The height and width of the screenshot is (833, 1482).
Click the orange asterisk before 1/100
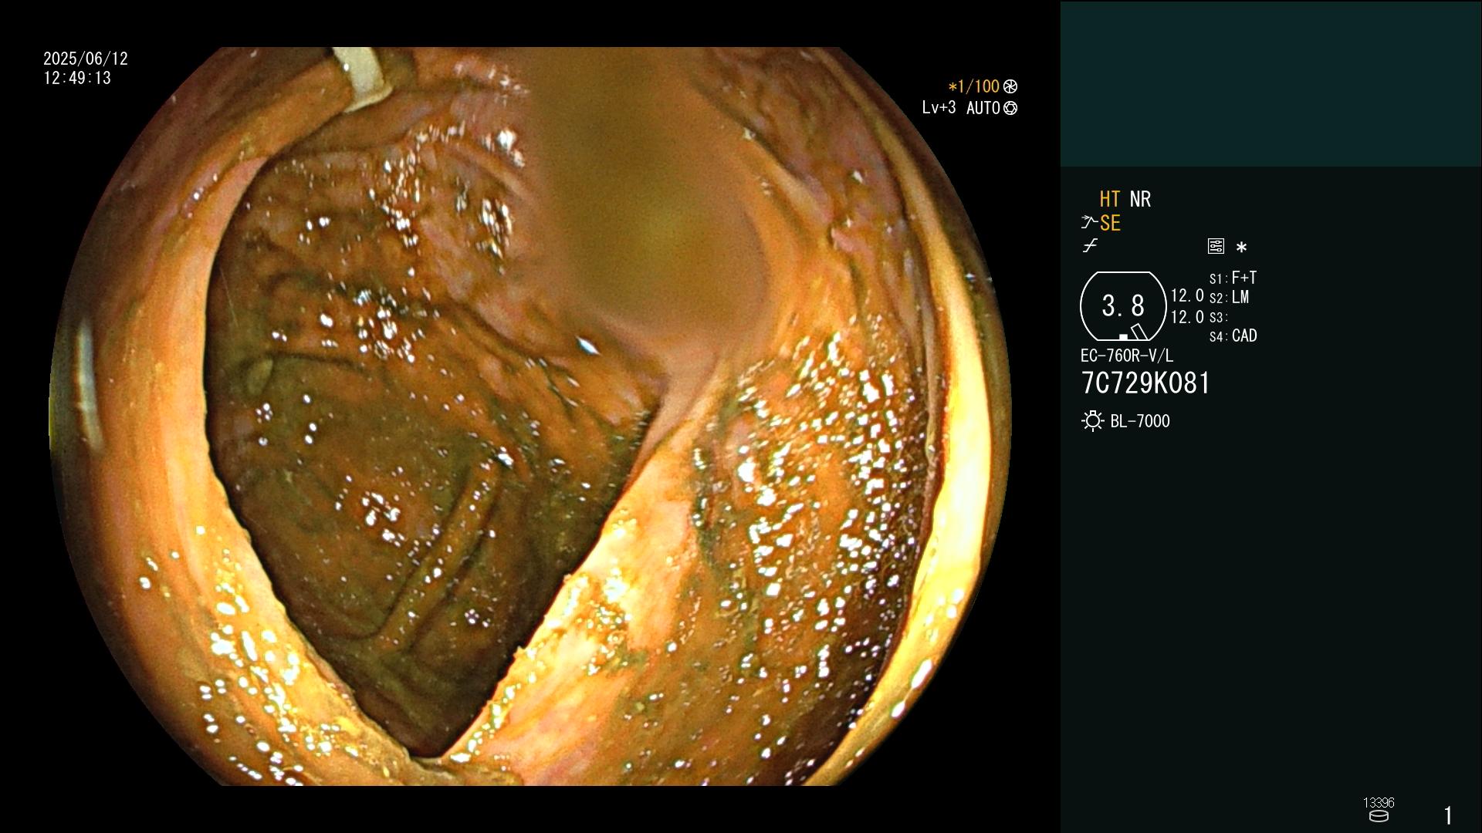[952, 87]
